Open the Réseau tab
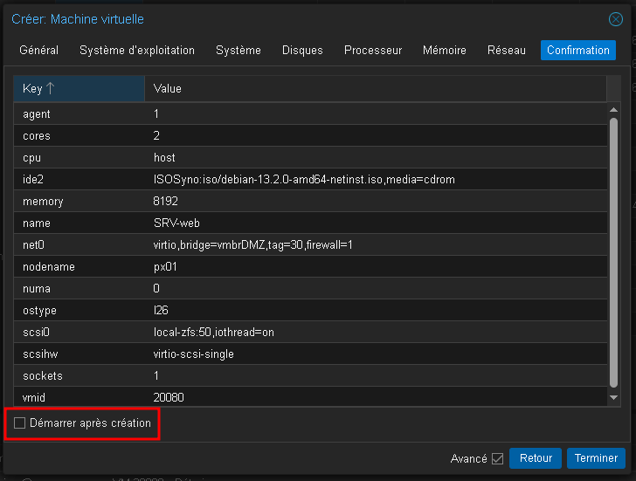Viewport: 636px width, 481px height. pyautogui.click(x=507, y=51)
